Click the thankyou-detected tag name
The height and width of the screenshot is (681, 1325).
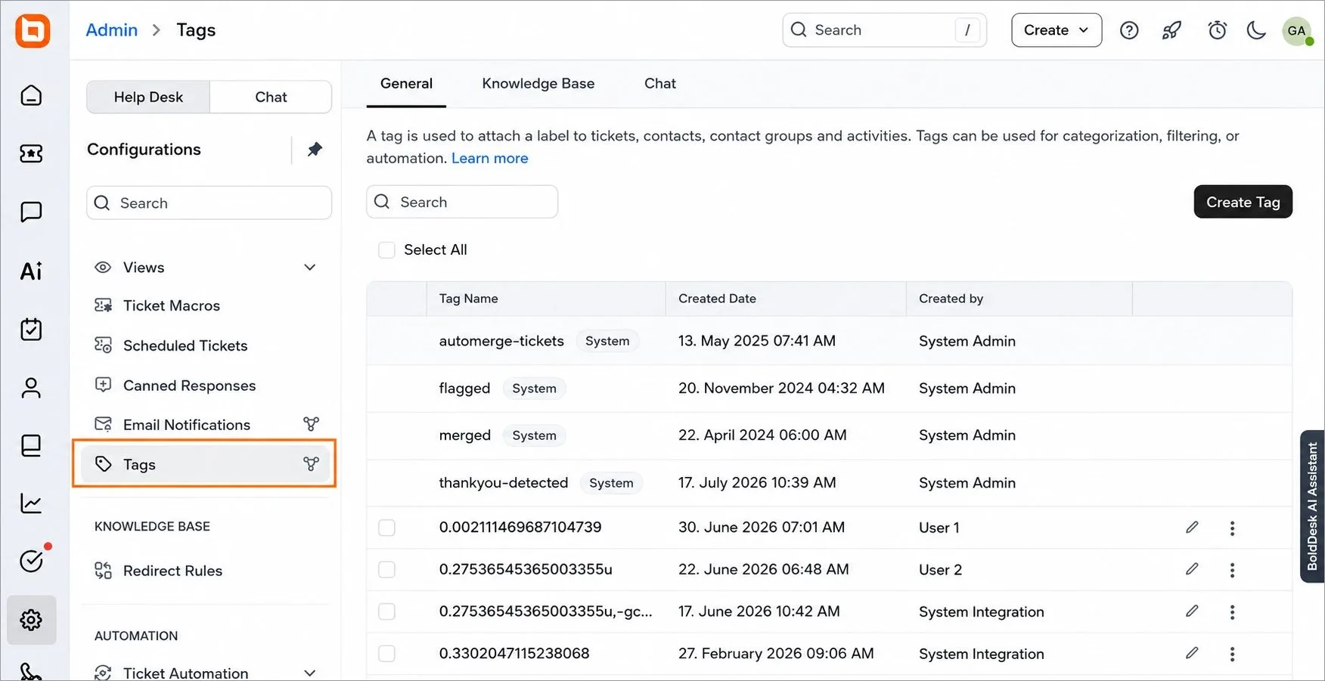pyautogui.click(x=504, y=483)
